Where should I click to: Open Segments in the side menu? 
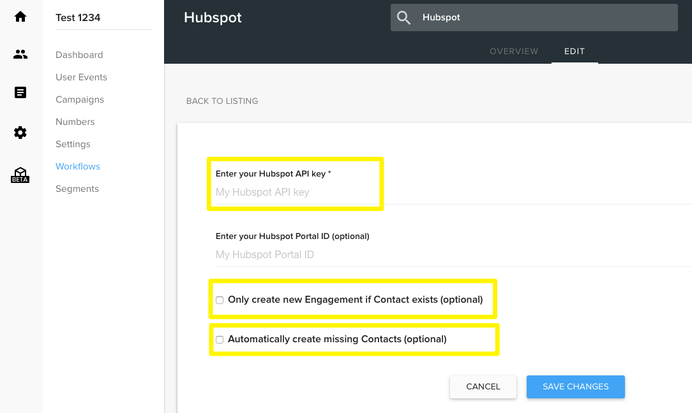77,189
